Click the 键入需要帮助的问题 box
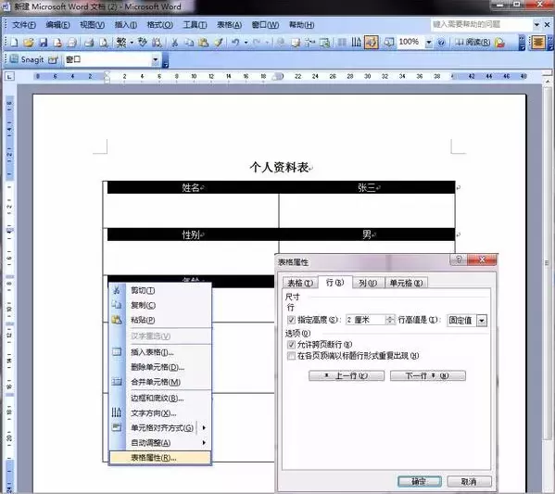The image size is (555, 494). tap(482, 24)
